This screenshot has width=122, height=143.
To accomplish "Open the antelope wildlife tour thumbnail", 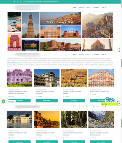I will point(74,78).
